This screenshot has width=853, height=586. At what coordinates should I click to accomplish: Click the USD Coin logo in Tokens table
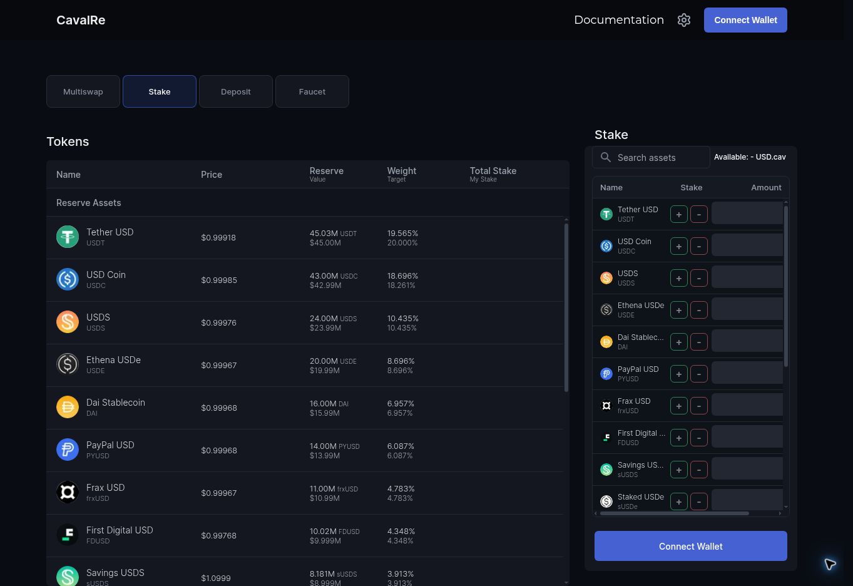tap(68, 279)
